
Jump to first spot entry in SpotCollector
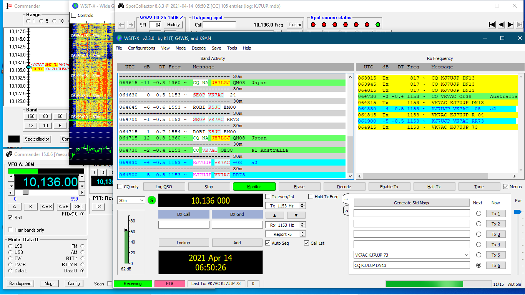pos(492,25)
